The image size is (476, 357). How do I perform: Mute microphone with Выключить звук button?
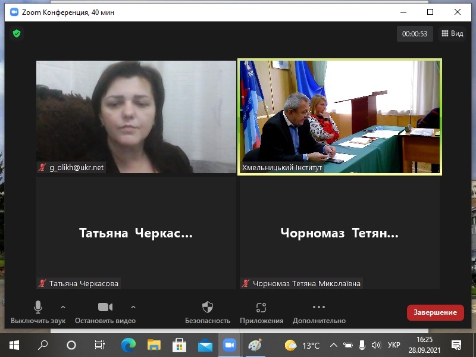(x=37, y=312)
